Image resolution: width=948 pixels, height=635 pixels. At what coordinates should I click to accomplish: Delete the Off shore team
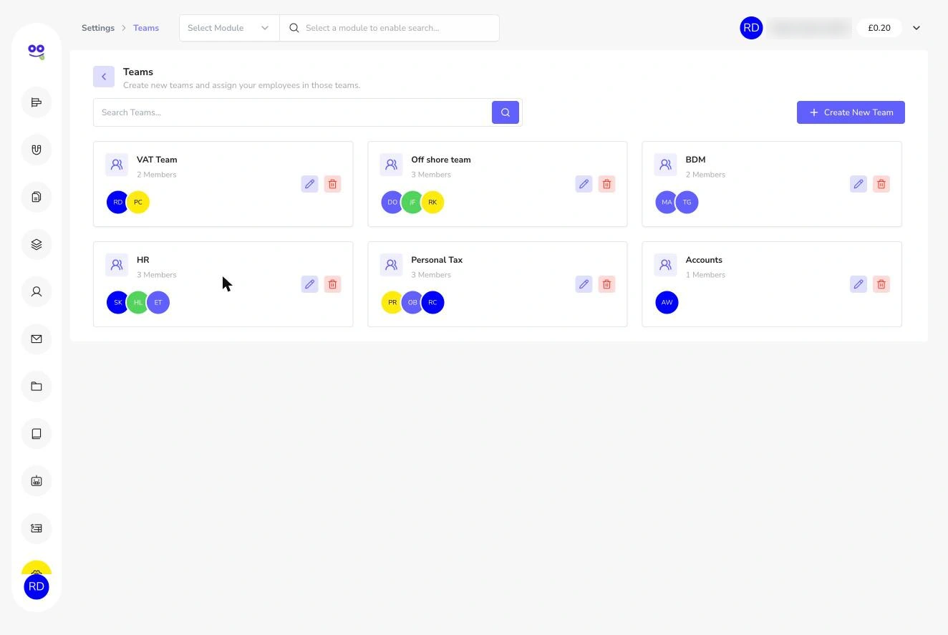click(606, 184)
